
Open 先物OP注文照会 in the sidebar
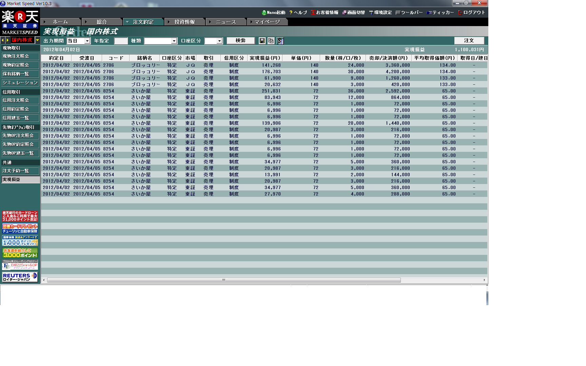tap(20, 136)
